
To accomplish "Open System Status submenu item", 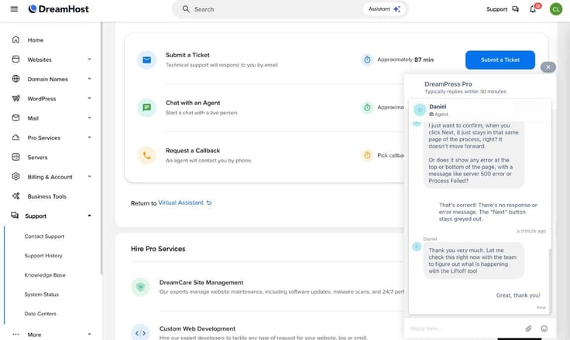I will click(x=42, y=294).
